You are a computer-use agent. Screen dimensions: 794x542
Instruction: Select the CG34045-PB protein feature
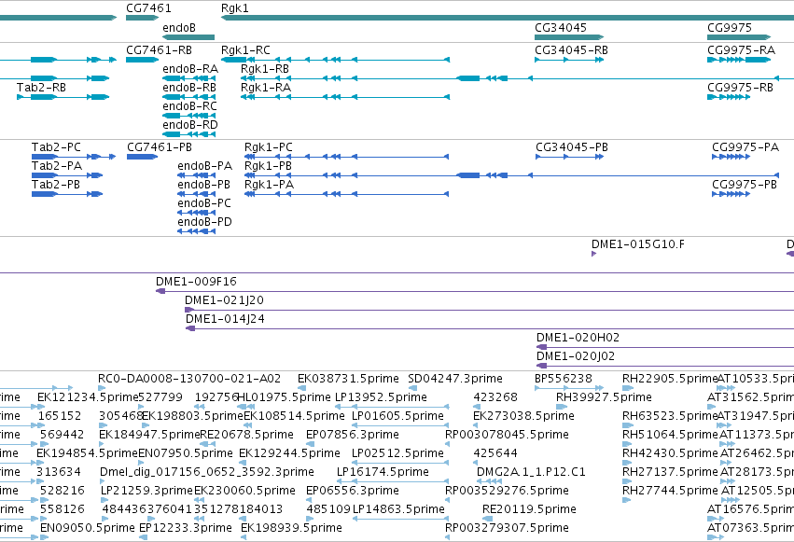(x=570, y=157)
